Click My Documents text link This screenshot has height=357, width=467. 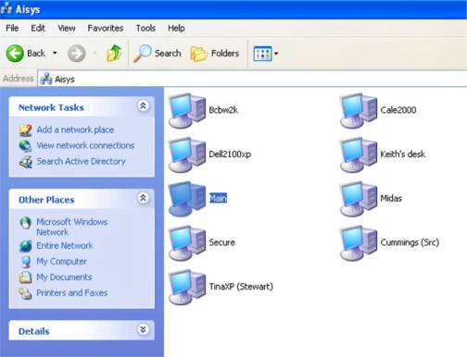64,277
